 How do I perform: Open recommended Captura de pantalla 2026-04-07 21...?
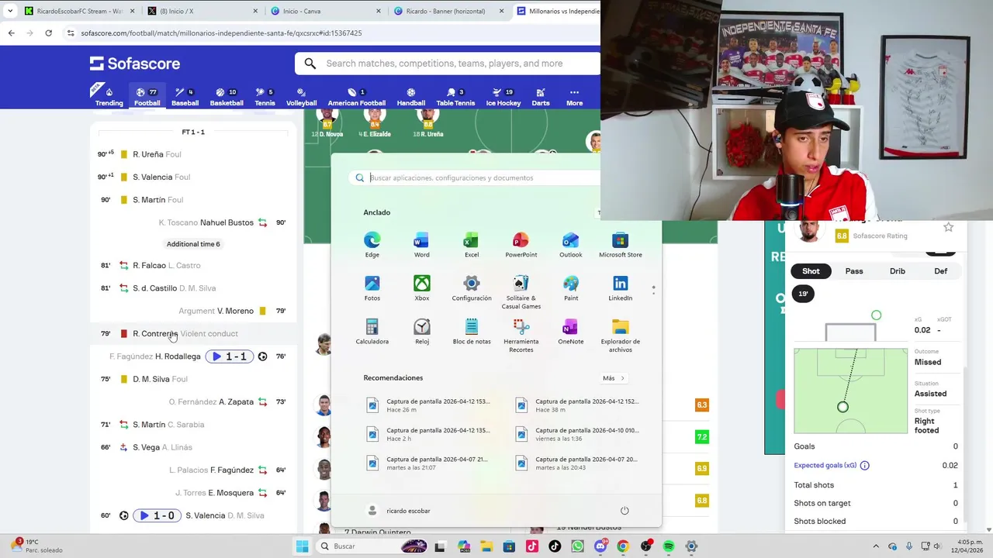tap(429, 463)
